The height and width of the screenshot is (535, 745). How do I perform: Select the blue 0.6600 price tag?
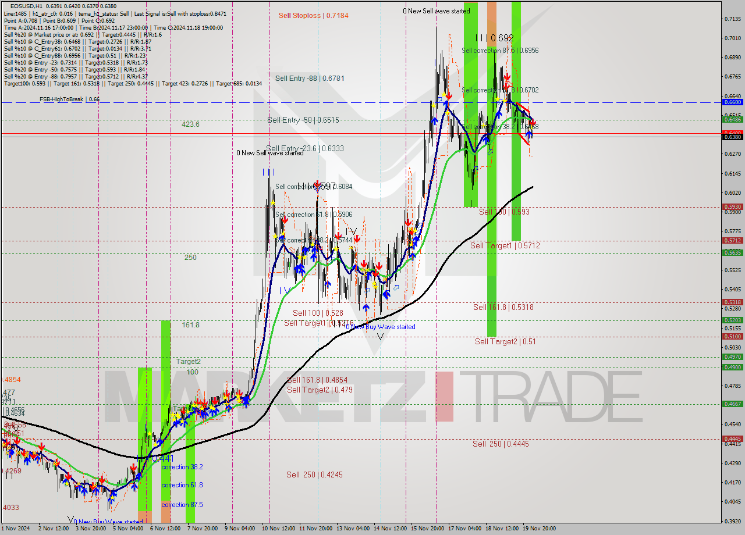click(732, 102)
